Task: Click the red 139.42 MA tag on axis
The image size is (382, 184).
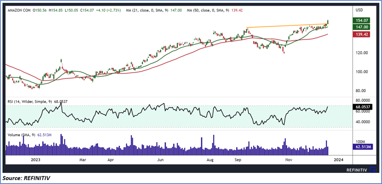Action: click(361, 34)
